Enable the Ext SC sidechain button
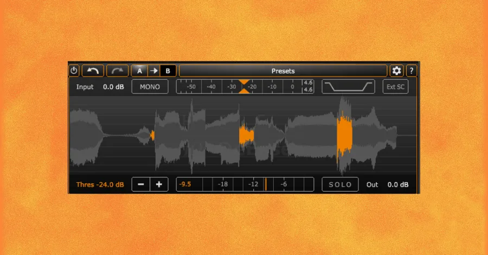Screen dimensions: 488x255 click(x=395, y=87)
